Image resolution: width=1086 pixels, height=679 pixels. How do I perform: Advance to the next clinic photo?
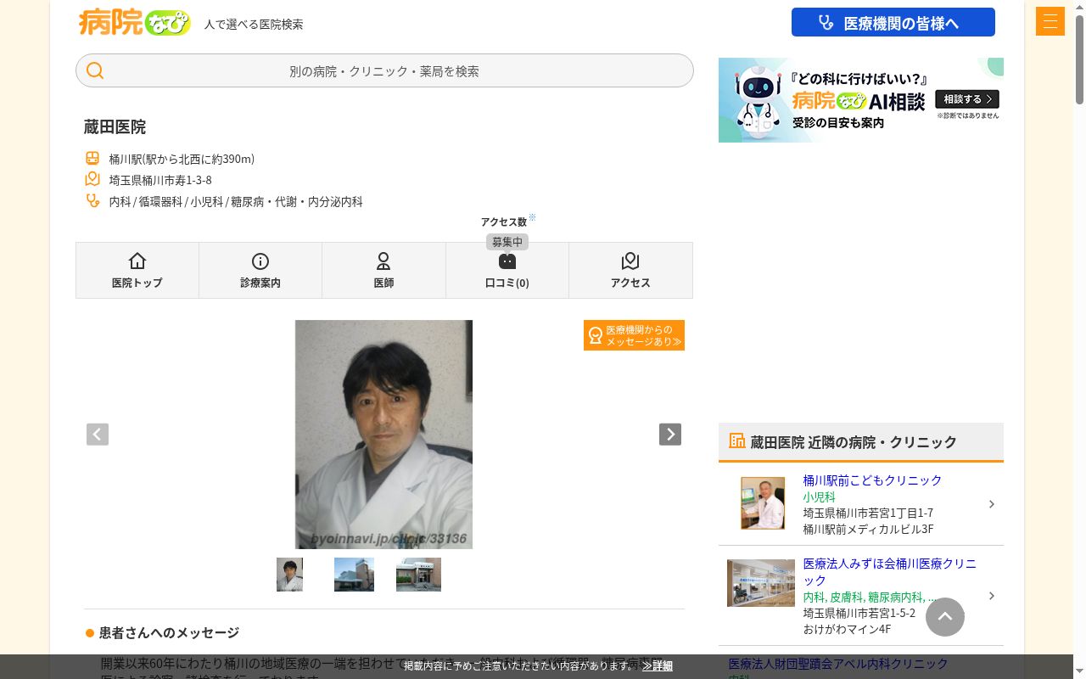coord(670,435)
